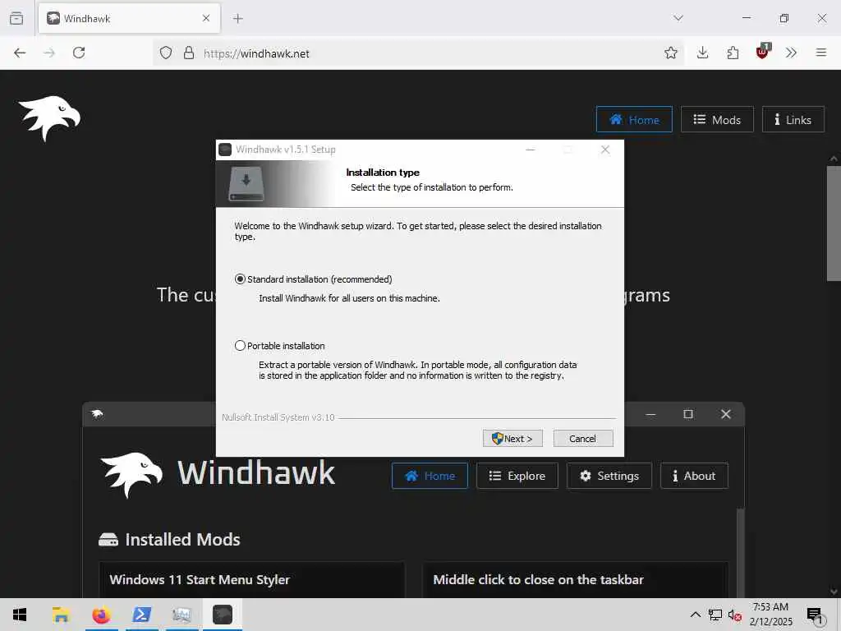The height and width of the screenshot is (631, 841).
Task: Click the Next button in setup wizard
Action: 512,439
